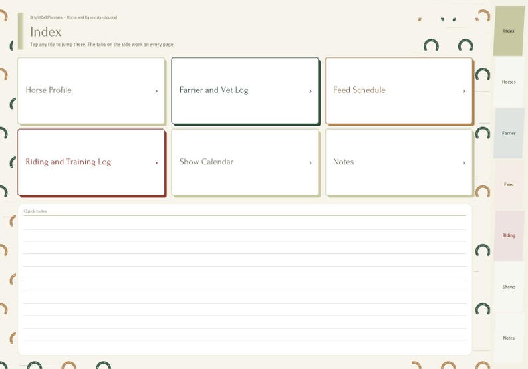The height and width of the screenshot is (369, 528).
Task: Switch to the Feed side tab
Action: tap(509, 185)
